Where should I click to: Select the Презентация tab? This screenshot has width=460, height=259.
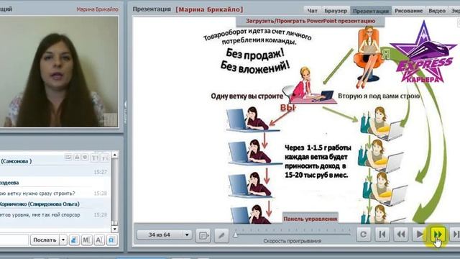pyautogui.click(x=371, y=11)
